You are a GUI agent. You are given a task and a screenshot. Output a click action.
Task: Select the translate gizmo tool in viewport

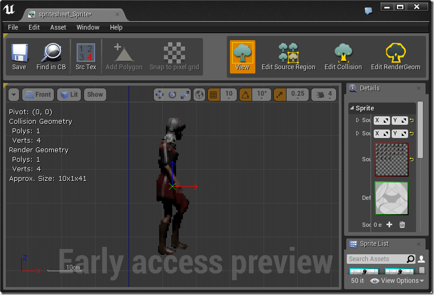coord(159,95)
